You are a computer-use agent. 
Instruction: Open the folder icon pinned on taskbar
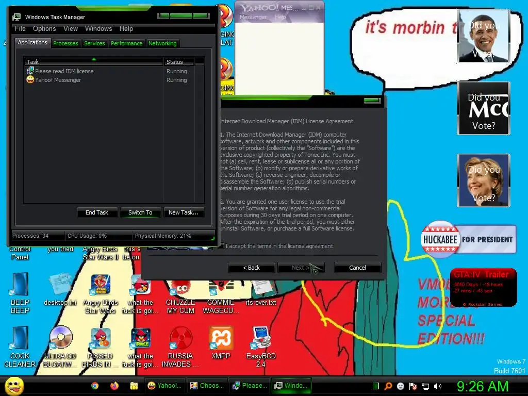click(134, 386)
